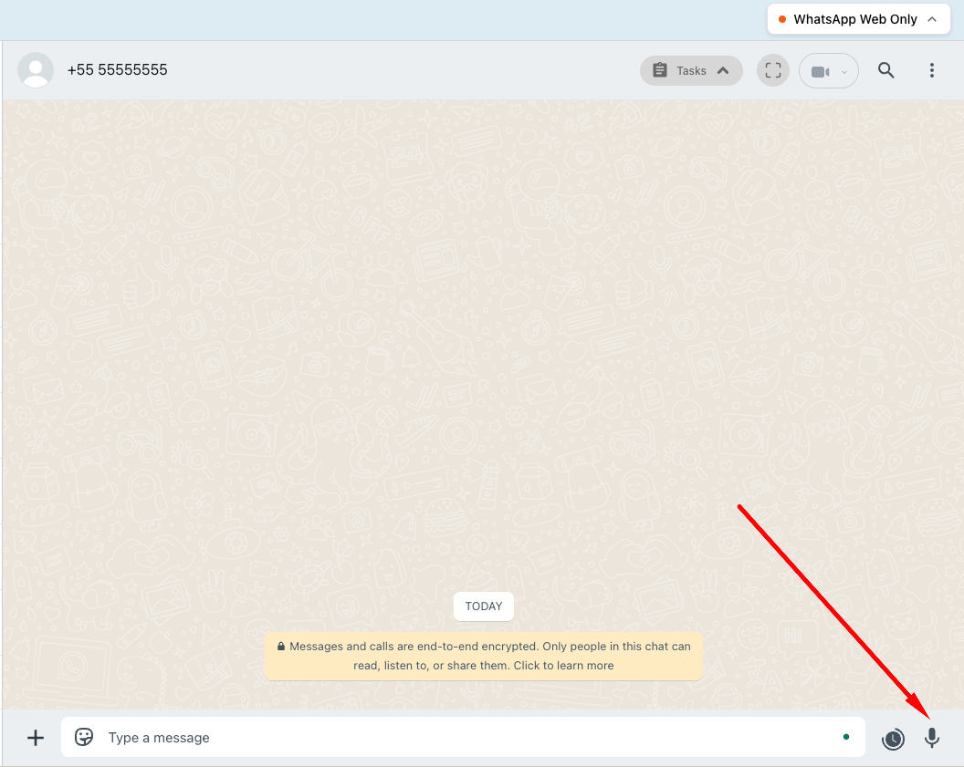The width and height of the screenshot is (964, 767).
Task: Open the schedule message clock icon
Action: (x=893, y=739)
